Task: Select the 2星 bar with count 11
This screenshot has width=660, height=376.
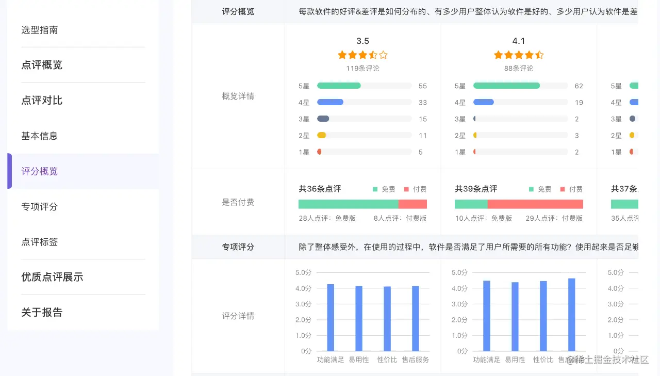Action: pos(364,135)
